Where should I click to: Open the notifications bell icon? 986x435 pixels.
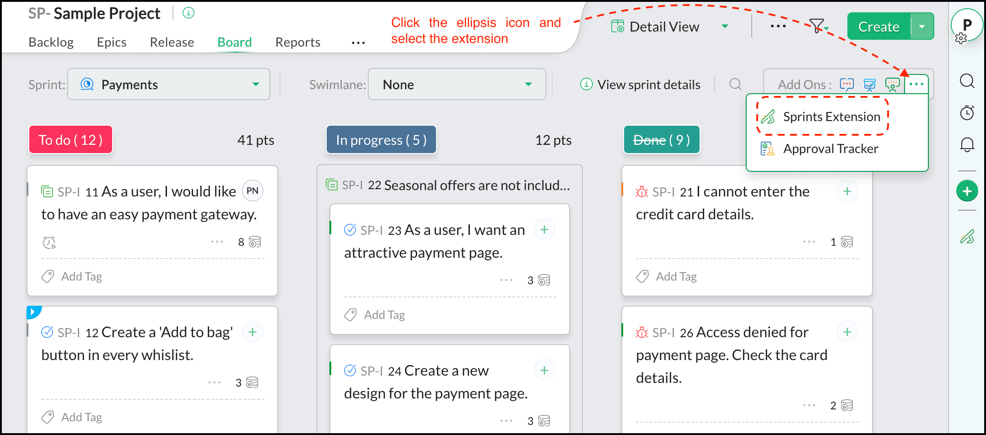pos(967,145)
